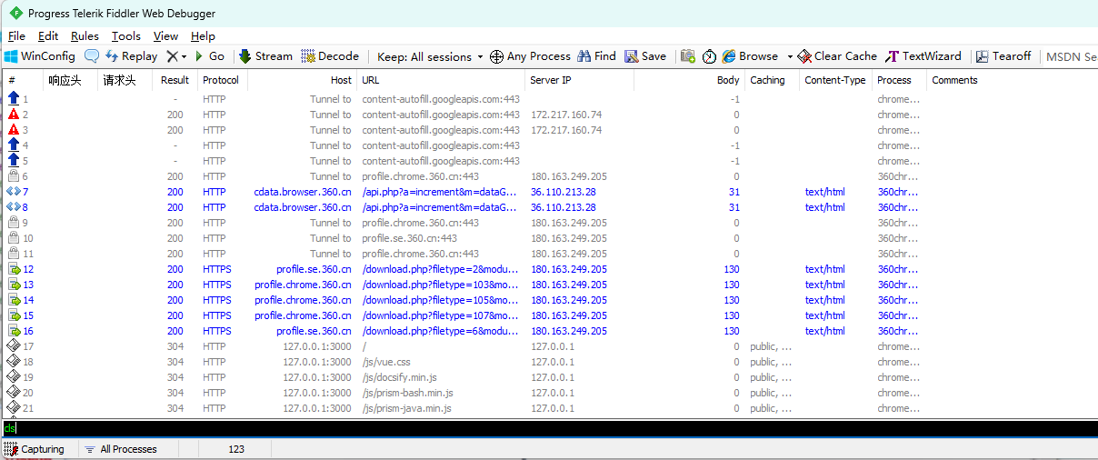Open the View menu
Image resolution: width=1098 pixels, height=460 pixels.
coord(165,36)
